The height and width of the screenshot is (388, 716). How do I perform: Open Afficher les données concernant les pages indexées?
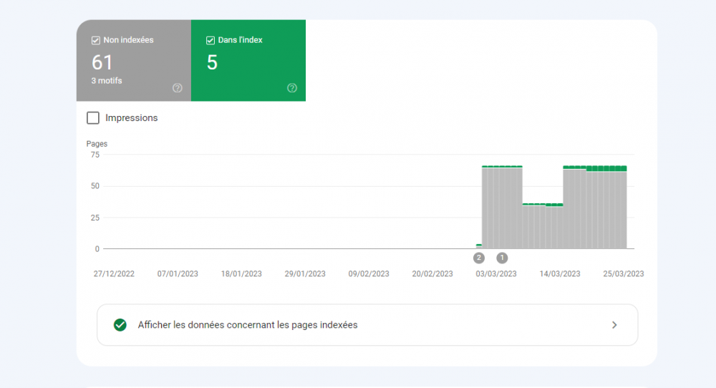click(367, 325)
